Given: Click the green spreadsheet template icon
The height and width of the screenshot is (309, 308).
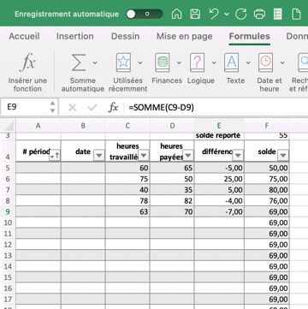Looking at the screenshot, I should click(x=278, y=14).
